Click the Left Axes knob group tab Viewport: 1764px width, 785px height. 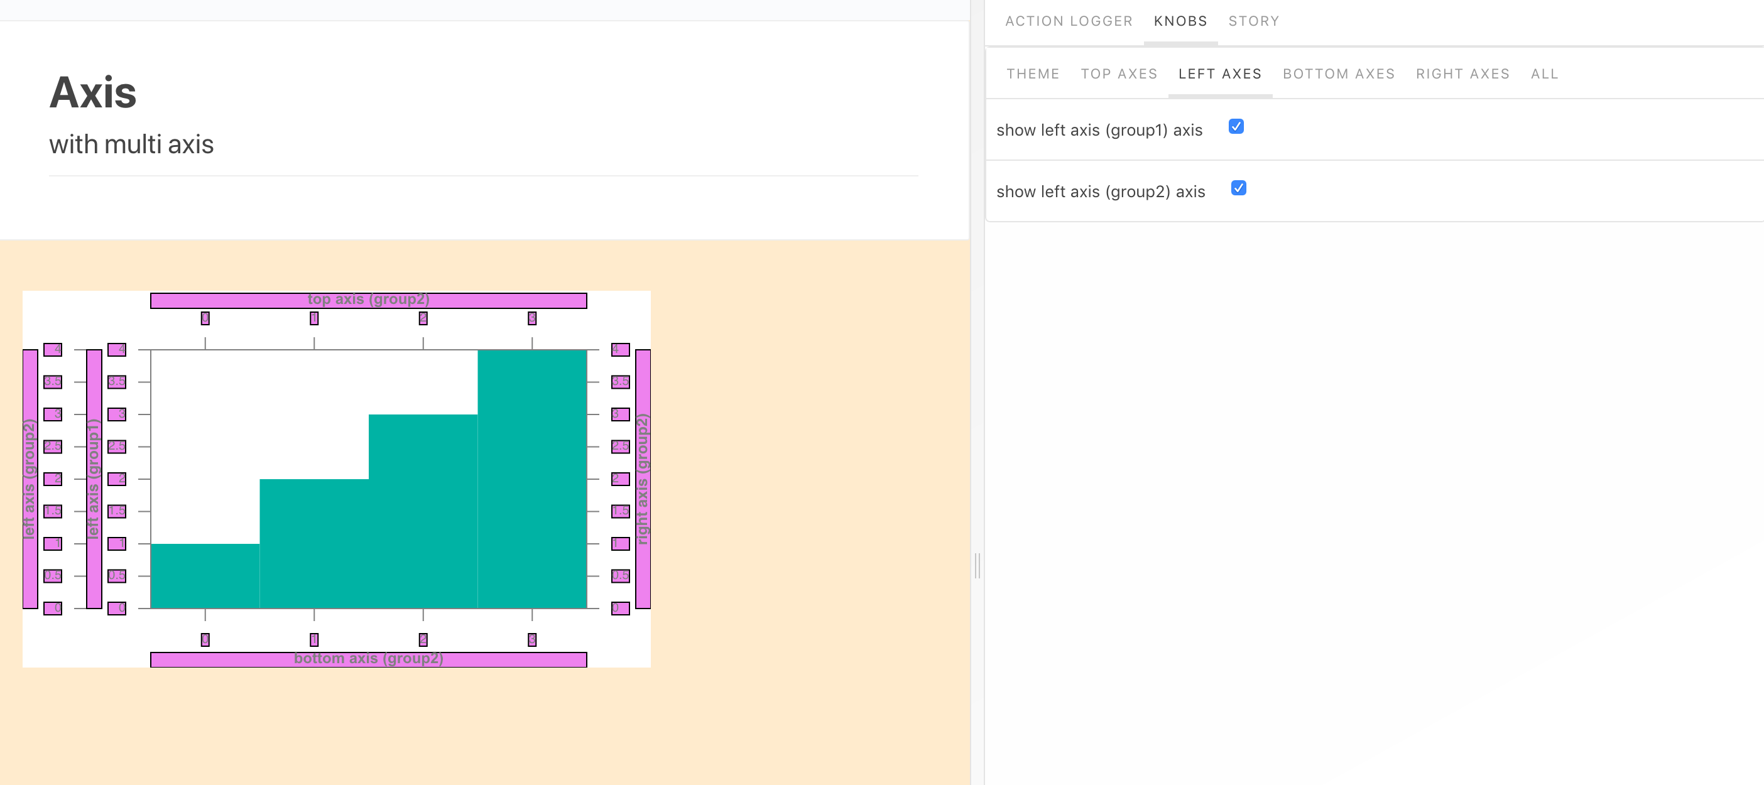tap(1219, 74)
